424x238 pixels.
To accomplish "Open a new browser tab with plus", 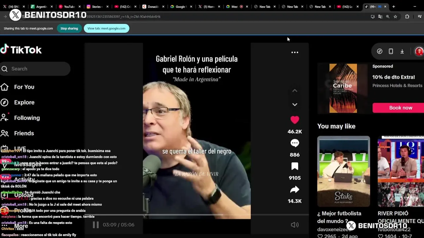I will click(x=394, y=7).
